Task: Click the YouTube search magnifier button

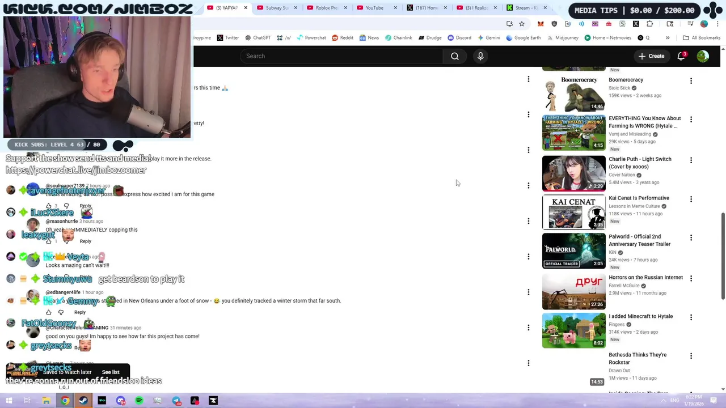Action: point(455,56)
